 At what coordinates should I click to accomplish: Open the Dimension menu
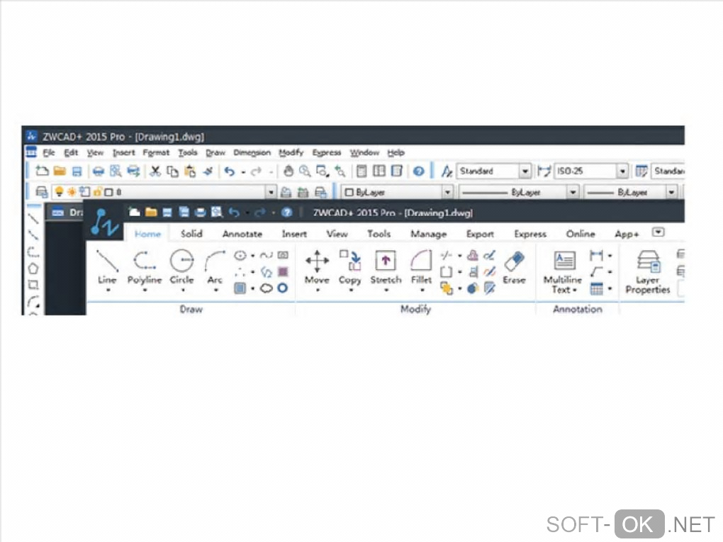[x=252, y=152]
